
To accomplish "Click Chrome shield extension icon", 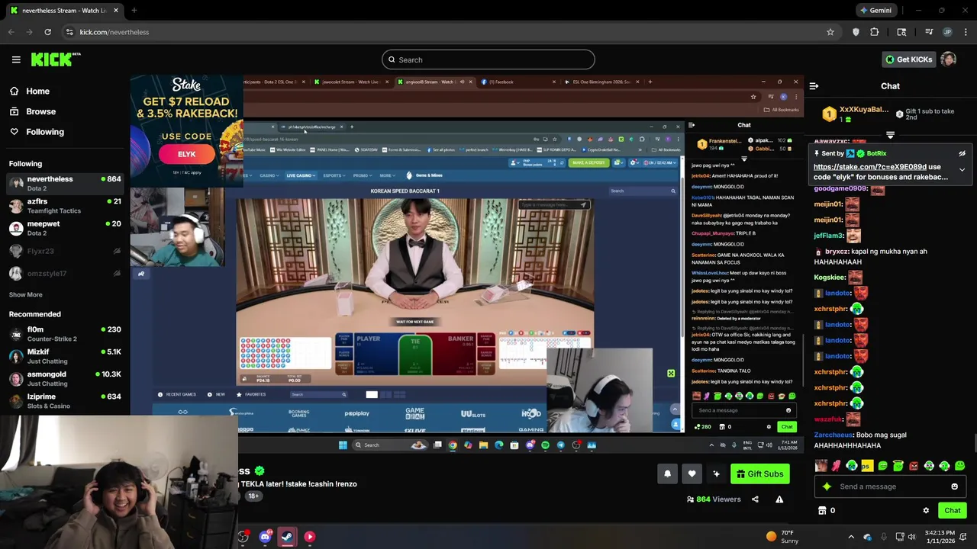I will point(856,32).
